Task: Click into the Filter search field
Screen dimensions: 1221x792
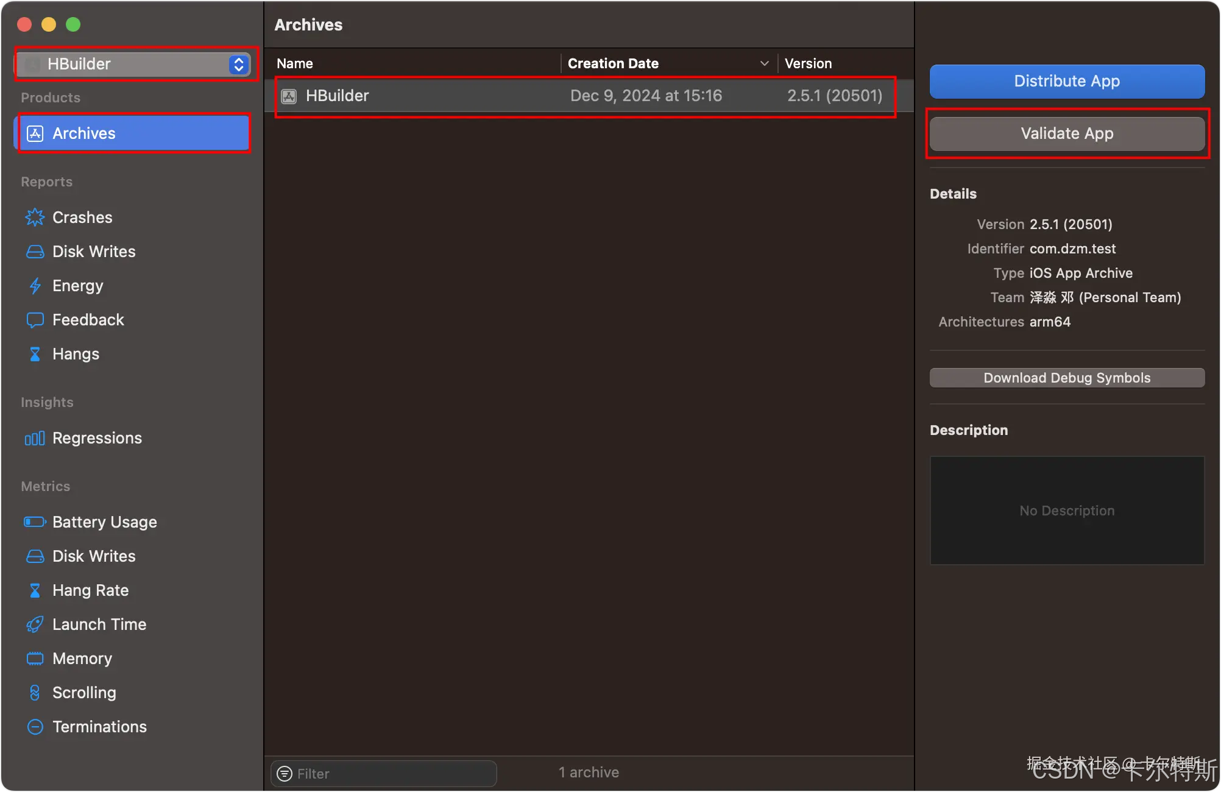Action: tap(390, 774)
